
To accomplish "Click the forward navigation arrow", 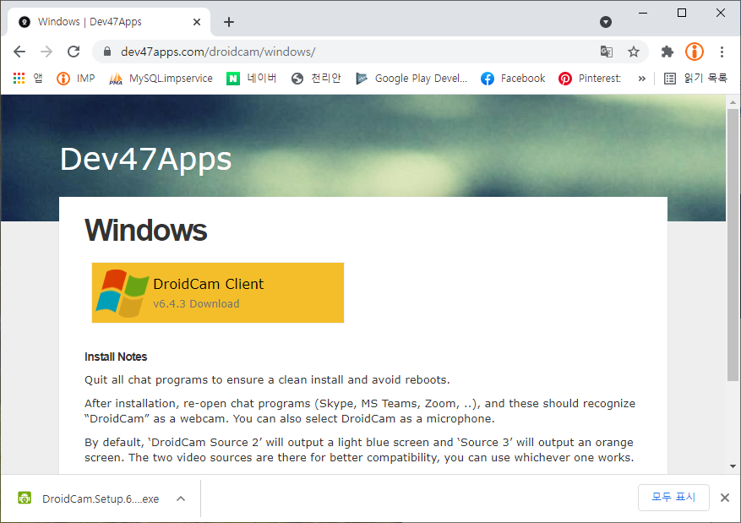I will coord(46,52).
